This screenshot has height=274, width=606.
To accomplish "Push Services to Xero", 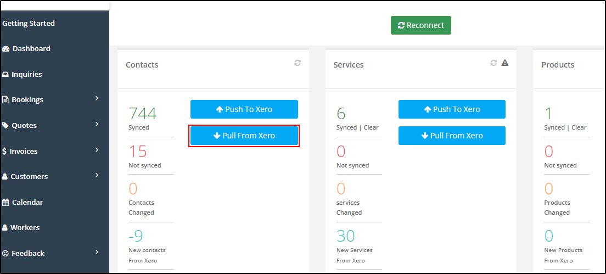I will tap(452, 109).
